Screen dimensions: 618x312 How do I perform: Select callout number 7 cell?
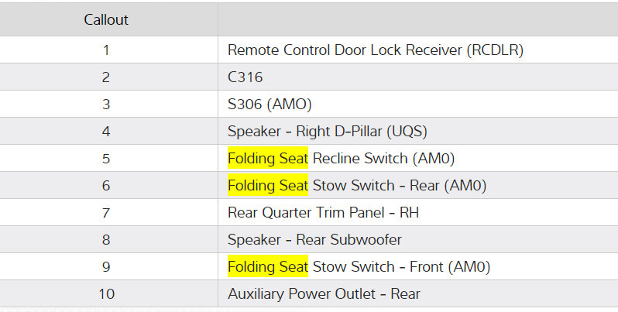[106, 213]
